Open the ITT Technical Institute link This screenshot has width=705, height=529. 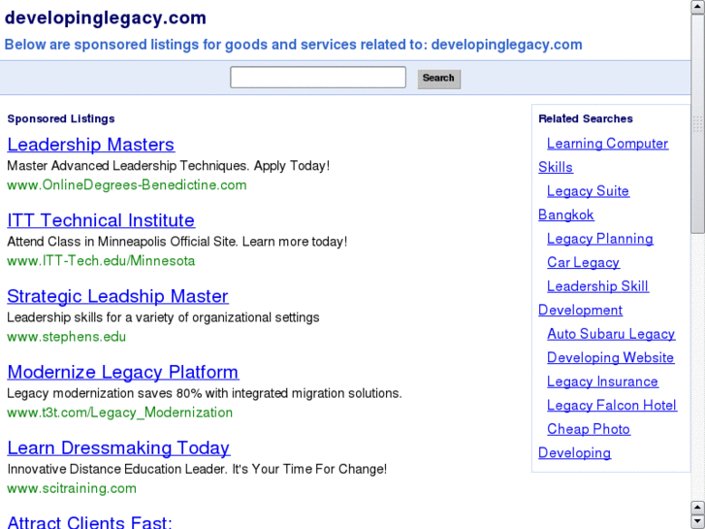[101, 220]
